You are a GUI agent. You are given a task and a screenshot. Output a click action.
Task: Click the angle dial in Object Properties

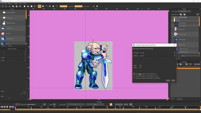click(x=24, y=93)
